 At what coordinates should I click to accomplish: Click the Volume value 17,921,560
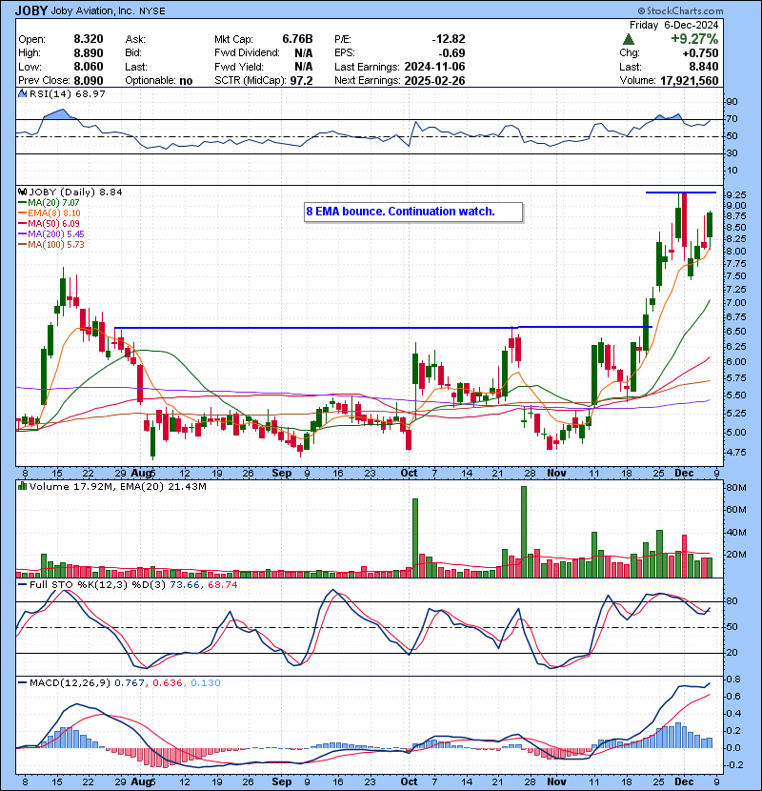(689, 81)
